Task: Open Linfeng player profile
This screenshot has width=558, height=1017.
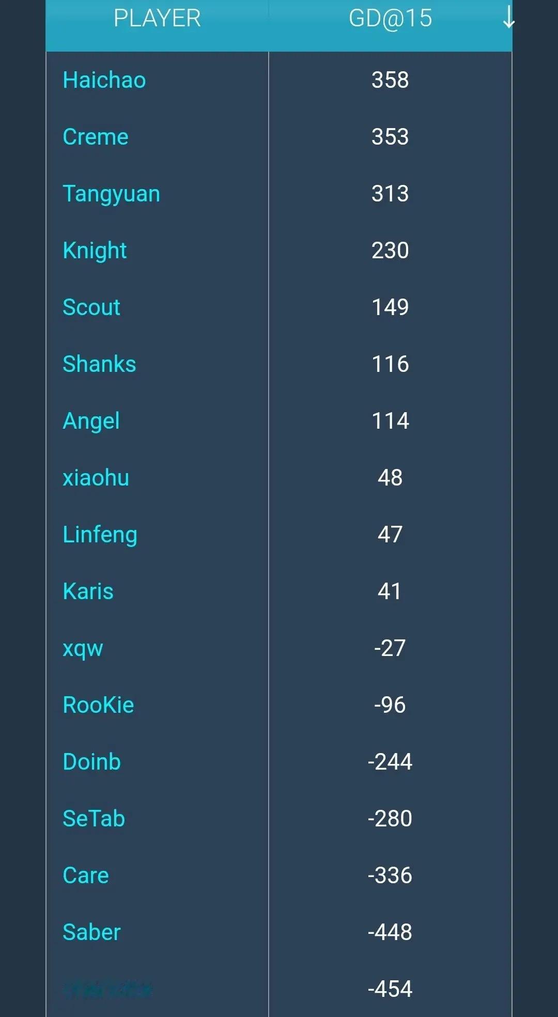Action: (x=100, y=535)
